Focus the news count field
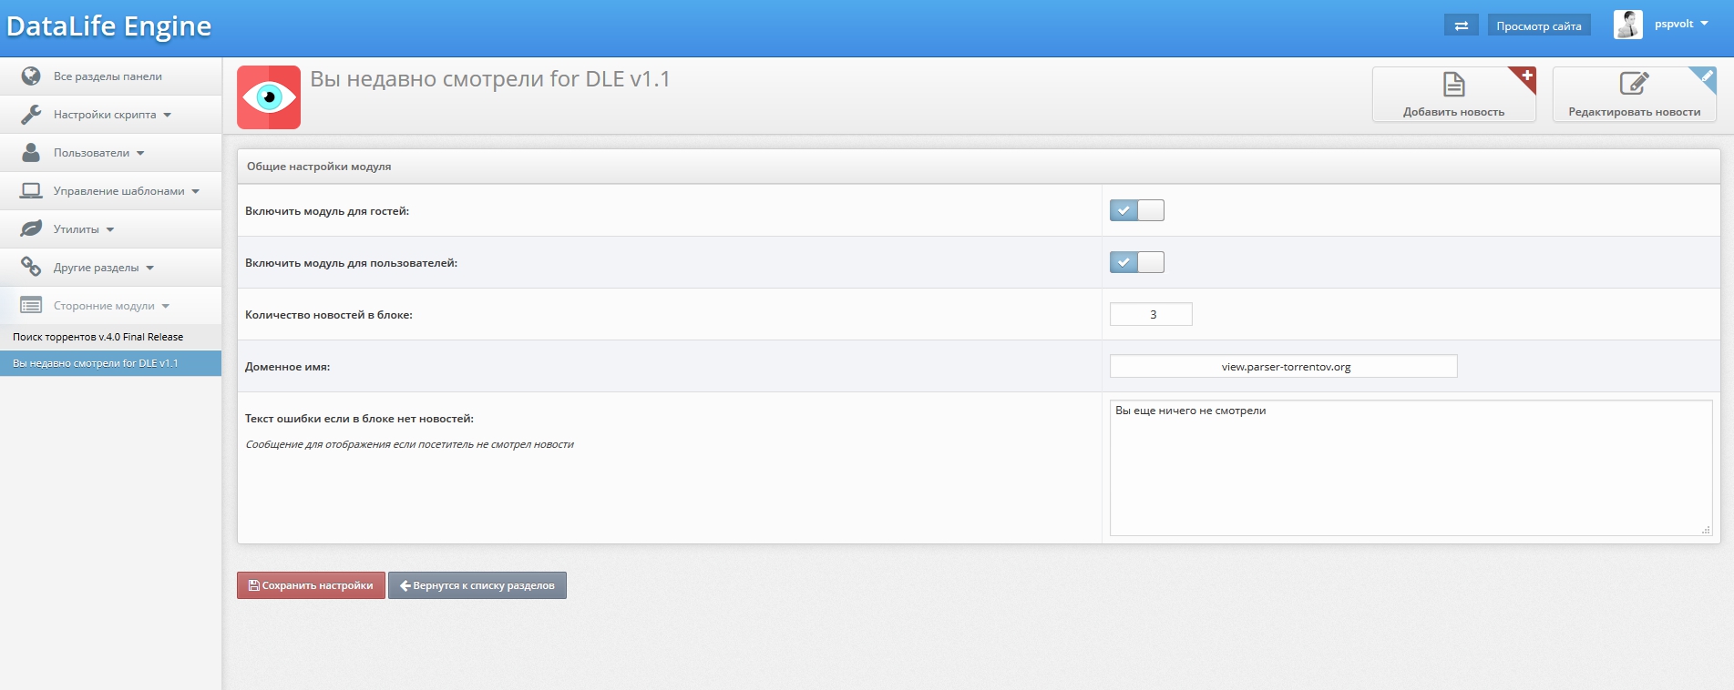 1151,314
